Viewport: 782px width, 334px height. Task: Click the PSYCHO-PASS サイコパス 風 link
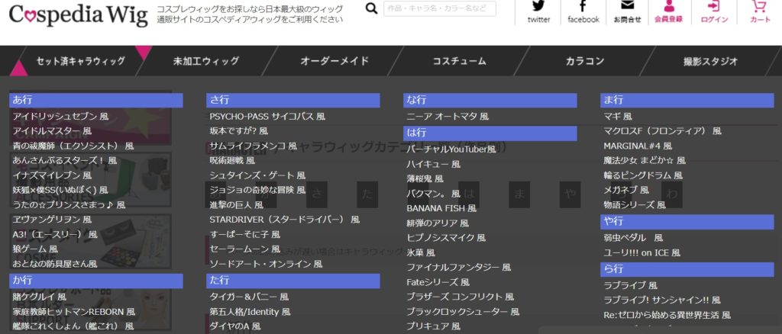coord(267,117)
